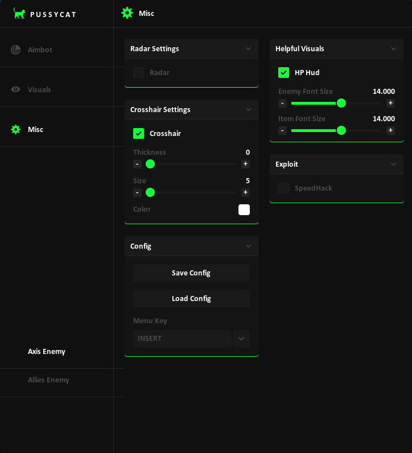This screenshot has height=453, width=412.
Task: Decrease Item Font Size with minus button
Action: point(282,130)
